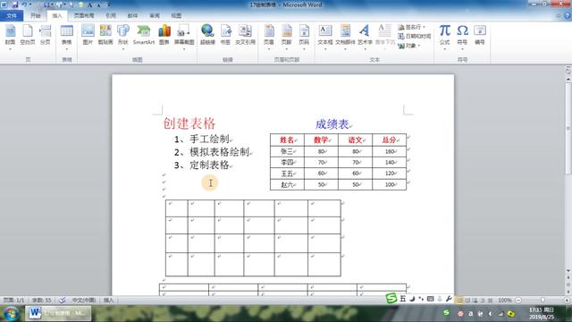Open the Shapes (形状) gallery

(123, 36)
